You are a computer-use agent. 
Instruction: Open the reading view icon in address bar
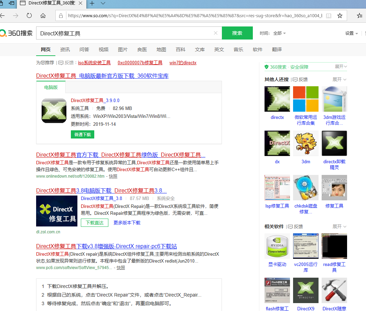[329, 16]
